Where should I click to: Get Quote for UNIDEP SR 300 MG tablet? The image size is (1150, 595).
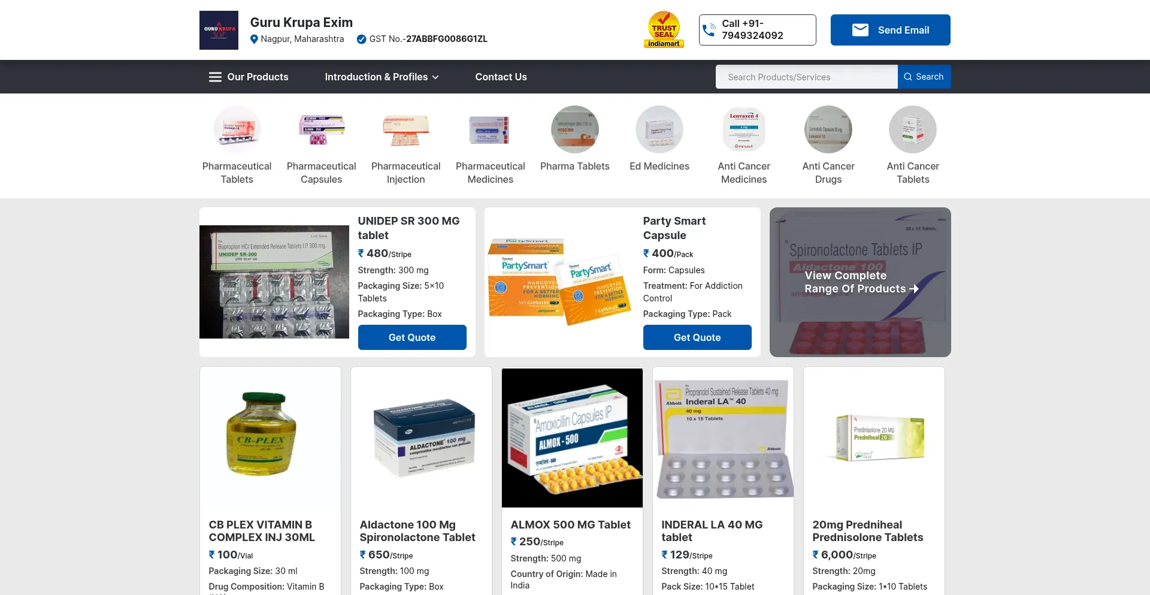click(x=412, y=337)
